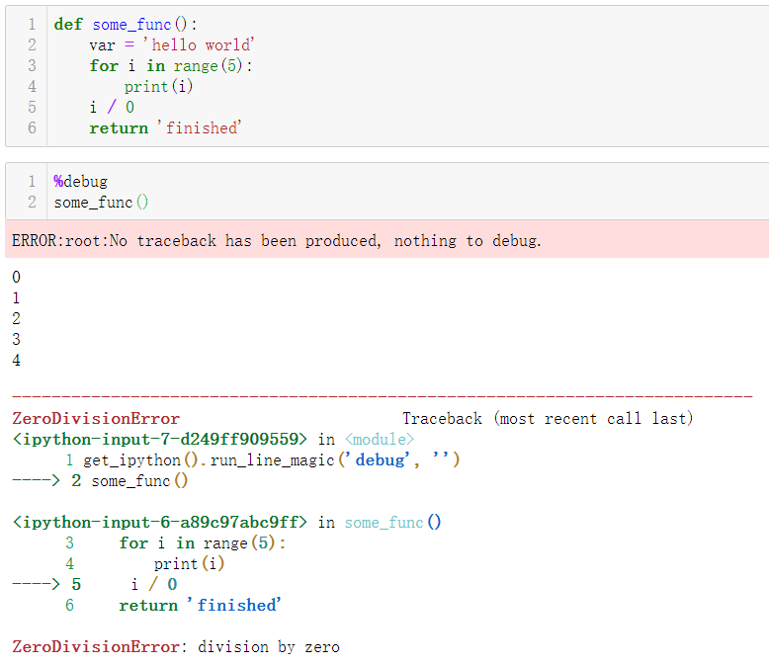Click the ERROR:root no traceback message
The width and height of the screenshot is (769, 666).
(277, 241)
